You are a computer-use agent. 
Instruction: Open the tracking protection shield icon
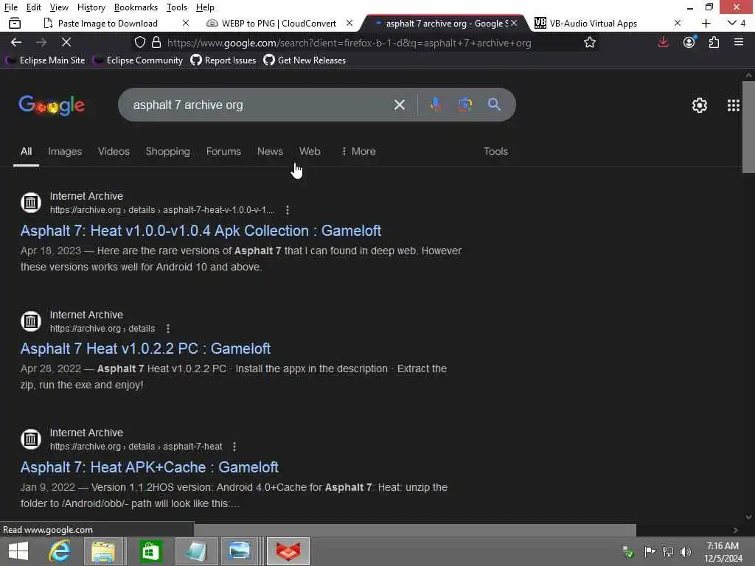(139, 42)
